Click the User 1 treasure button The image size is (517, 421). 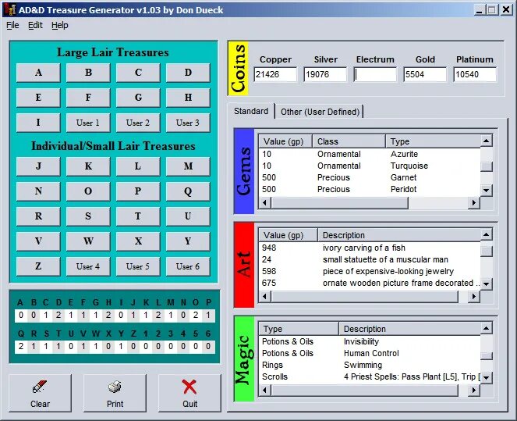coord(88,123)
